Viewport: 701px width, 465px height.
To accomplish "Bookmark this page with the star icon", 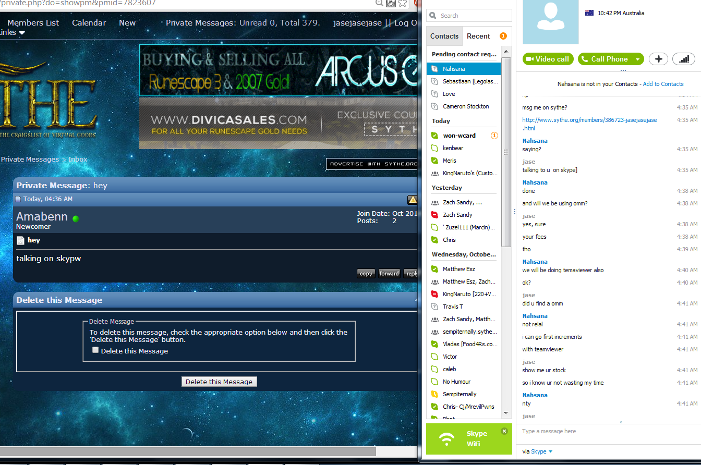I will pos(402,3).
